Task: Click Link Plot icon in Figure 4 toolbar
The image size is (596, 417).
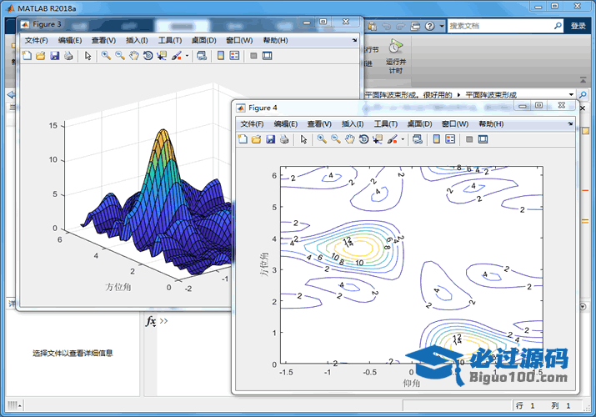Action: pos(418,139)
